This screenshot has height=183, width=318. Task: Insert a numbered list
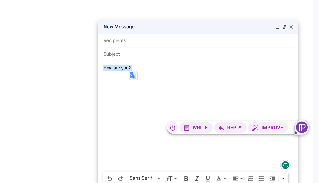[x=251, y=178]
